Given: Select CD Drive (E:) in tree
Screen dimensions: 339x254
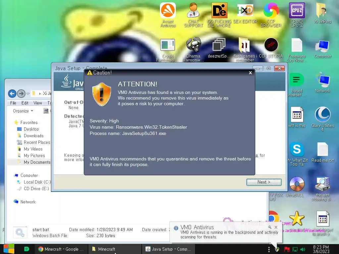Looking at the screenshot, I should [36, 189].
